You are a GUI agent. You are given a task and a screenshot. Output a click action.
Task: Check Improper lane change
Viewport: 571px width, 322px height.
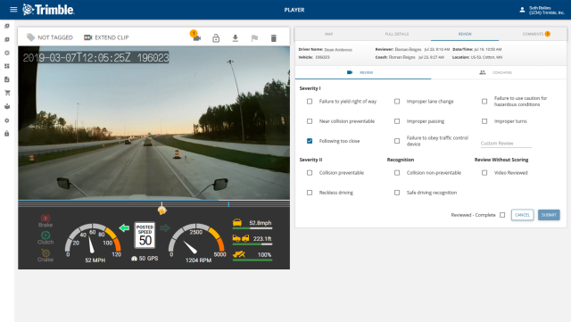397,102
